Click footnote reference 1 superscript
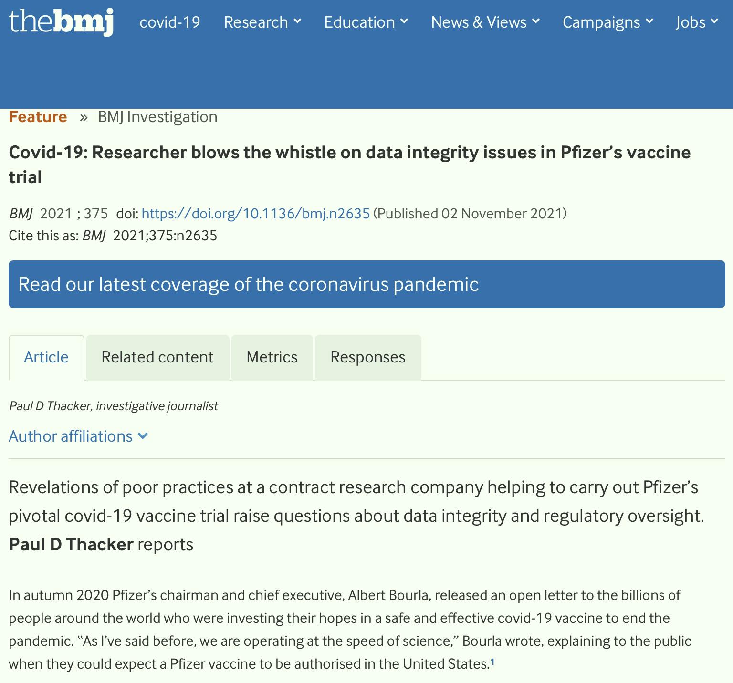 pyautogui.click(x=492, y=662)
